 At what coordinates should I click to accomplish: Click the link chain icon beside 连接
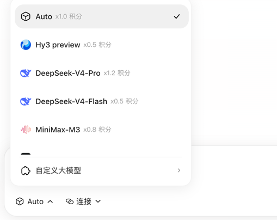[70, 201]
